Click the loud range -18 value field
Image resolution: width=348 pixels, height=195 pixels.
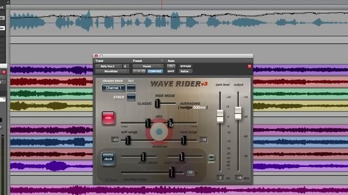tap(203, 140)
